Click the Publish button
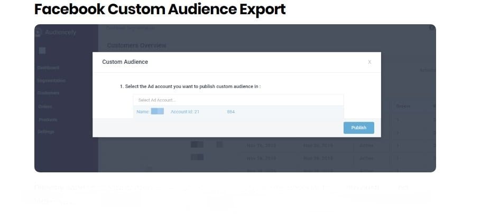Viewport: 490px width, 214px height. 358,128
